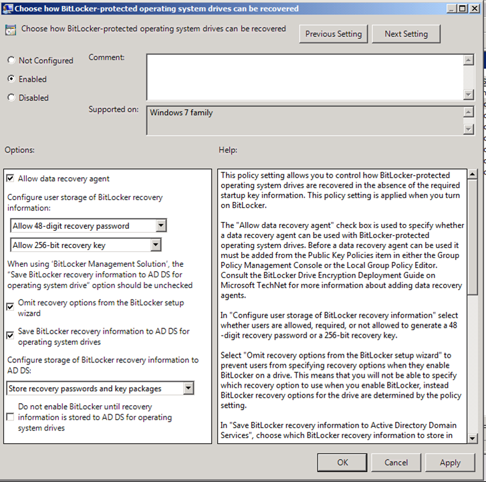Toggle Save BitLocker recovery information to AD DS
This screenshot has height=482, width=486.
[10, 336]
